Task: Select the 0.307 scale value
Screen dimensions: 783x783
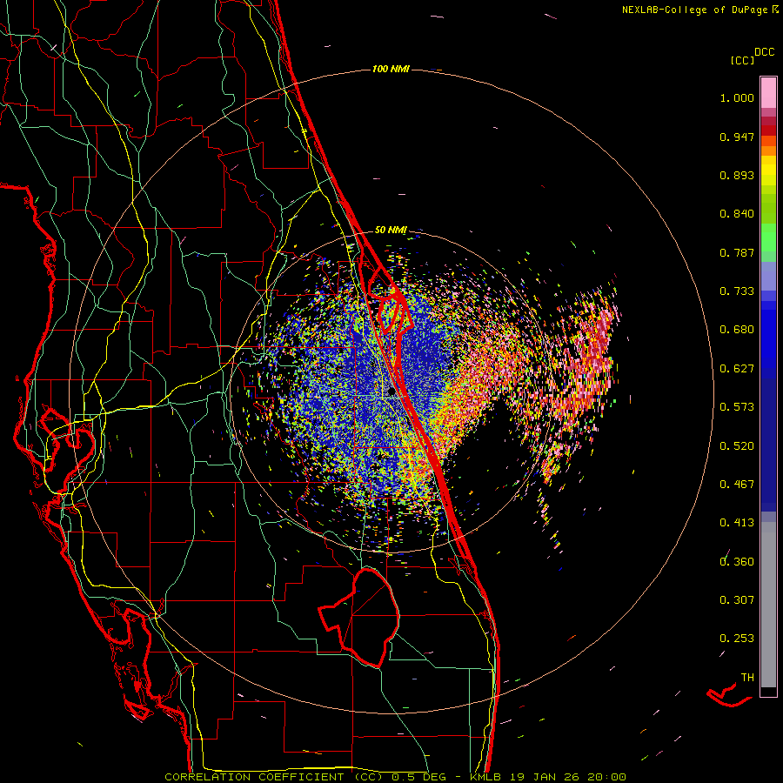Action: tap(737, 600)
